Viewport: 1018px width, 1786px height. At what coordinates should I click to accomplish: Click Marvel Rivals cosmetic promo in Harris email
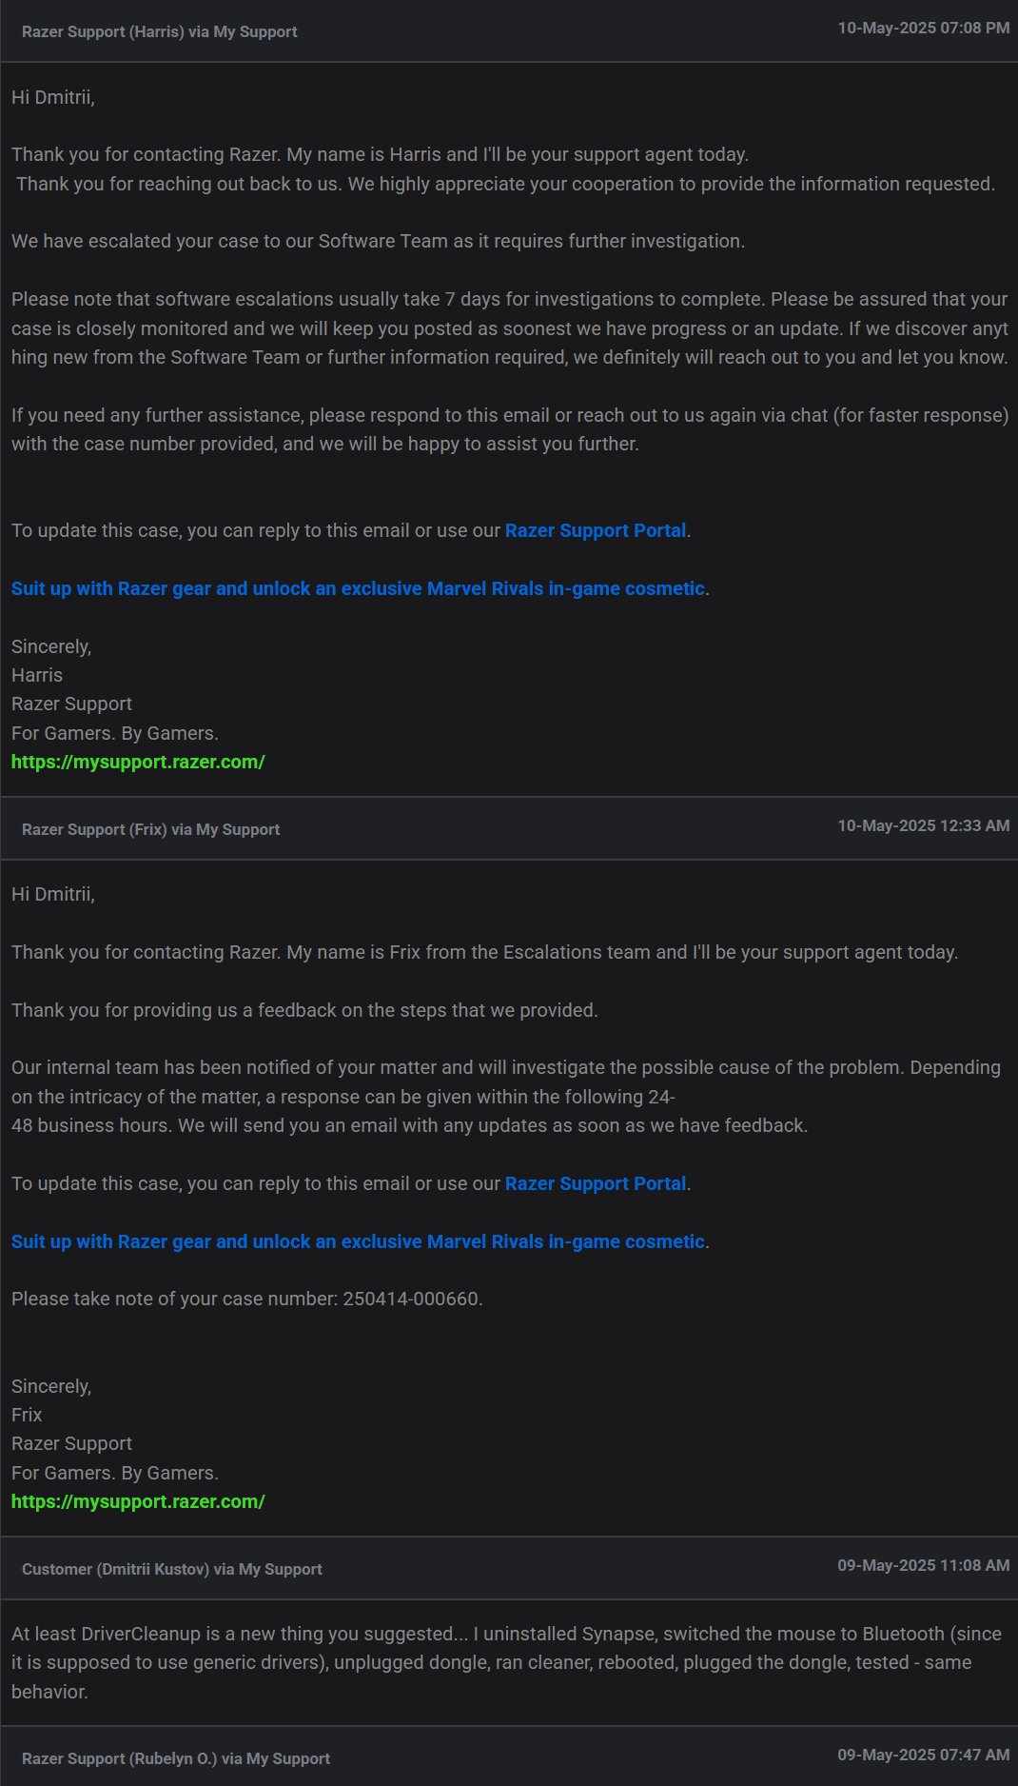click(x=358, y=588)
